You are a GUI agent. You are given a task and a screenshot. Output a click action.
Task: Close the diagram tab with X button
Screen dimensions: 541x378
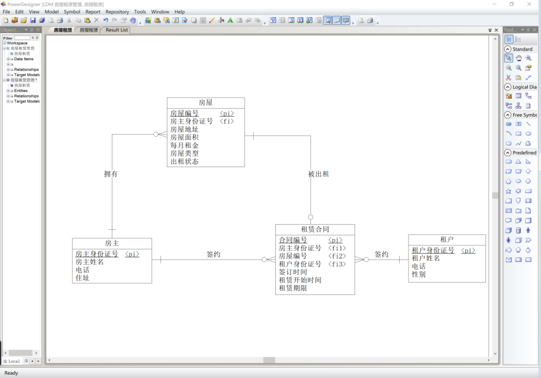click(496, 30)
